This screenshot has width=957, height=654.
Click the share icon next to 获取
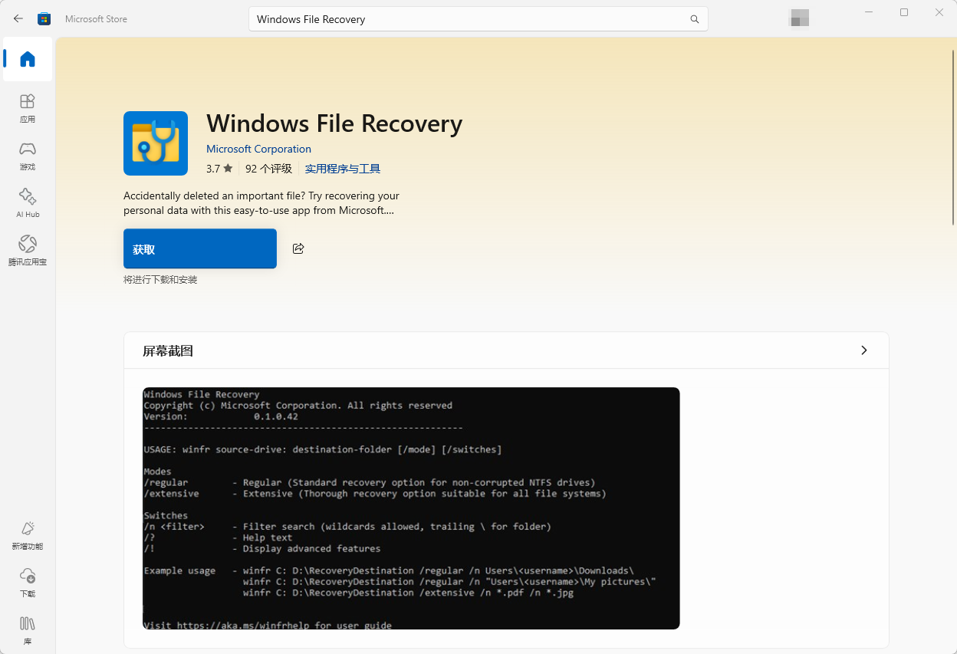pyautogui.click(x=298, y=248)
